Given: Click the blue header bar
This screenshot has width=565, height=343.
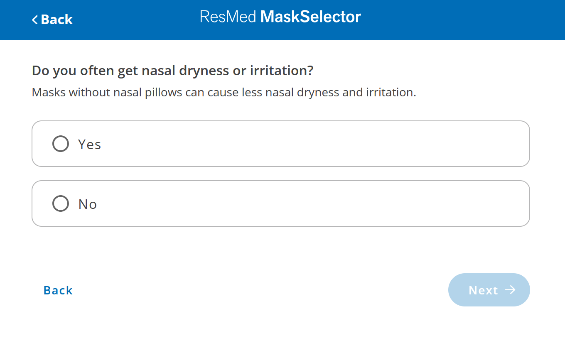Looking at the screenshot, I should point(415,20).
